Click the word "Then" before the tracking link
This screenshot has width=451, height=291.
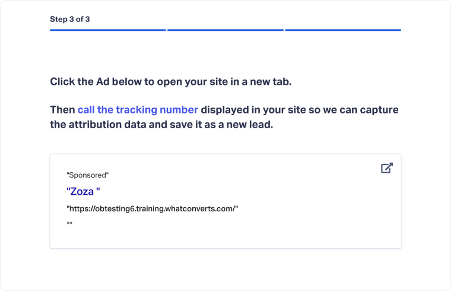coord(62,110)
